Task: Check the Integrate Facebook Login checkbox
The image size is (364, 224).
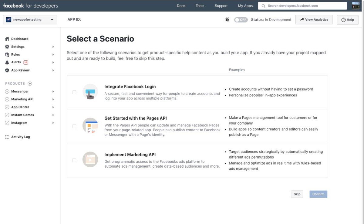Action: [74, 92]
